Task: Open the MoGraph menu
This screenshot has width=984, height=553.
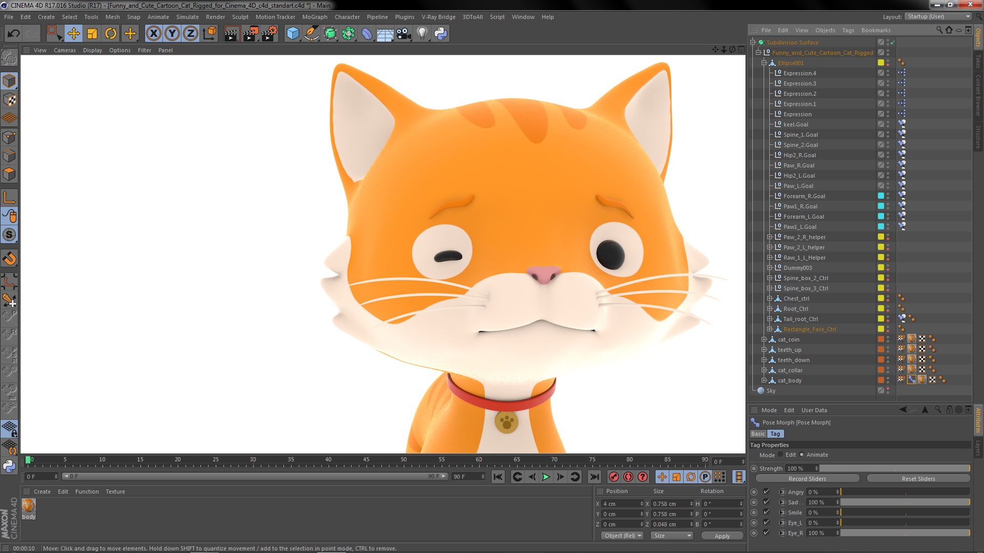Action: tap(314, 17)
